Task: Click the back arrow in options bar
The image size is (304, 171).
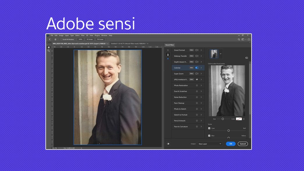Action: pyautogui.click(x=50, y=39)
